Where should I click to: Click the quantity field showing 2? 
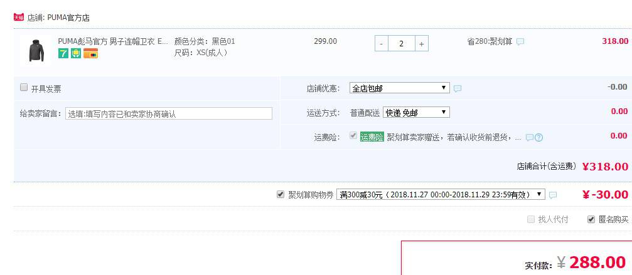402,43
